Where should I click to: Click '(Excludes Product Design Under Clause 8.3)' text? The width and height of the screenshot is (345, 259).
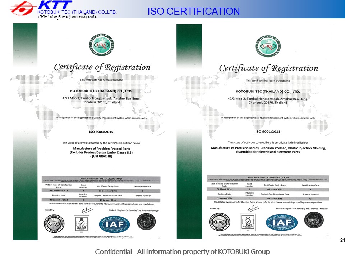[x=101, y=153]
